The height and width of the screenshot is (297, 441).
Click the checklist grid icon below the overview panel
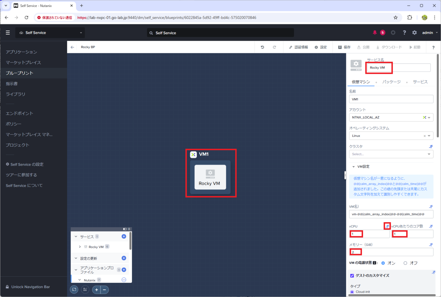85,290
